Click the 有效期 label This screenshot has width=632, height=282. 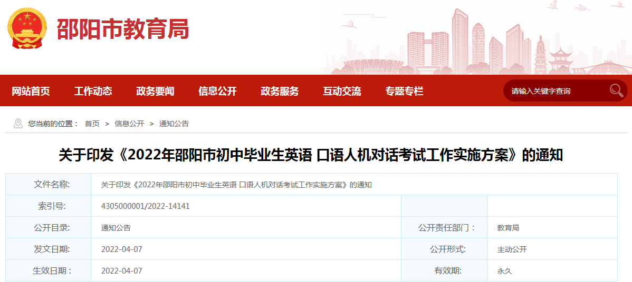tap(448, 271)
